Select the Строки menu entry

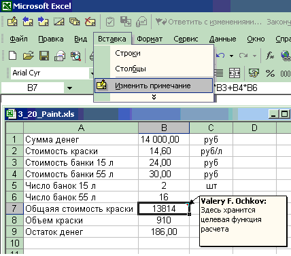pyautogui.click(x=128, y=53)
